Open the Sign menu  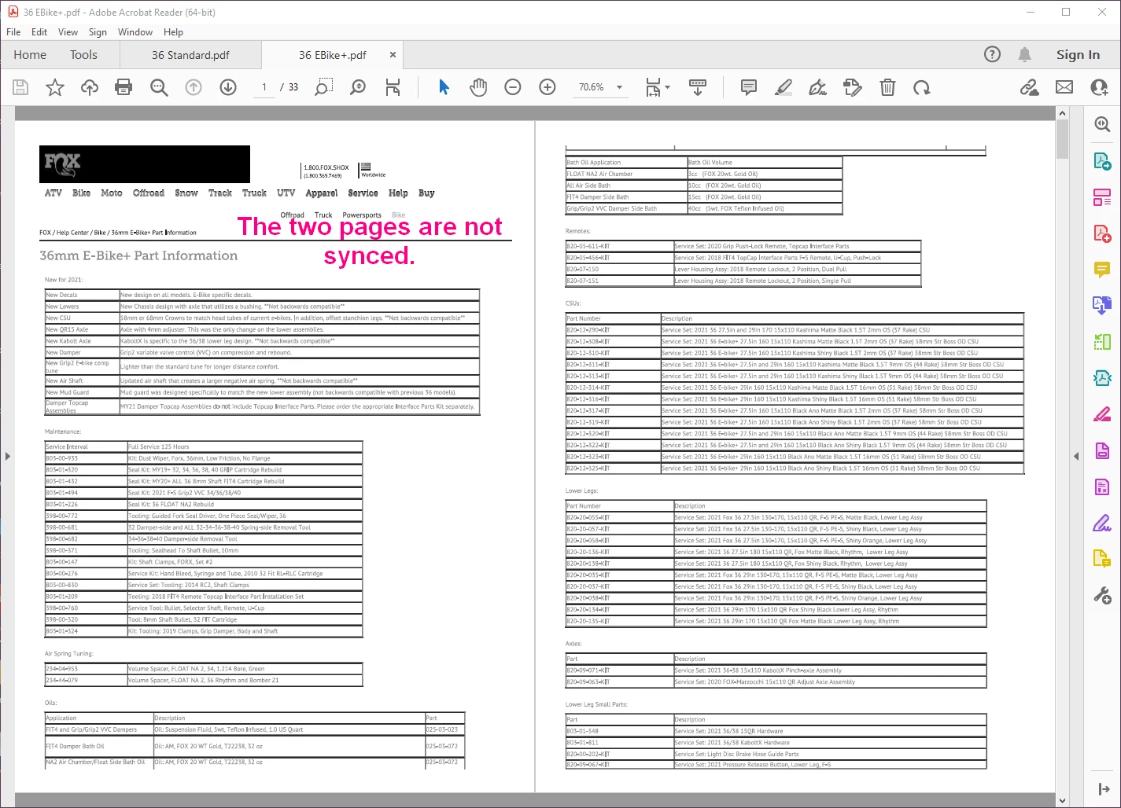tap(98, 32)
